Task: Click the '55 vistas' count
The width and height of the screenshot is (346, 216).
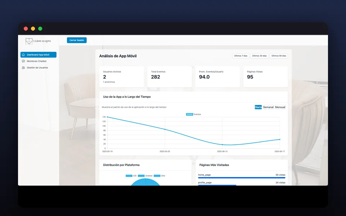Action: coord(280,175)
